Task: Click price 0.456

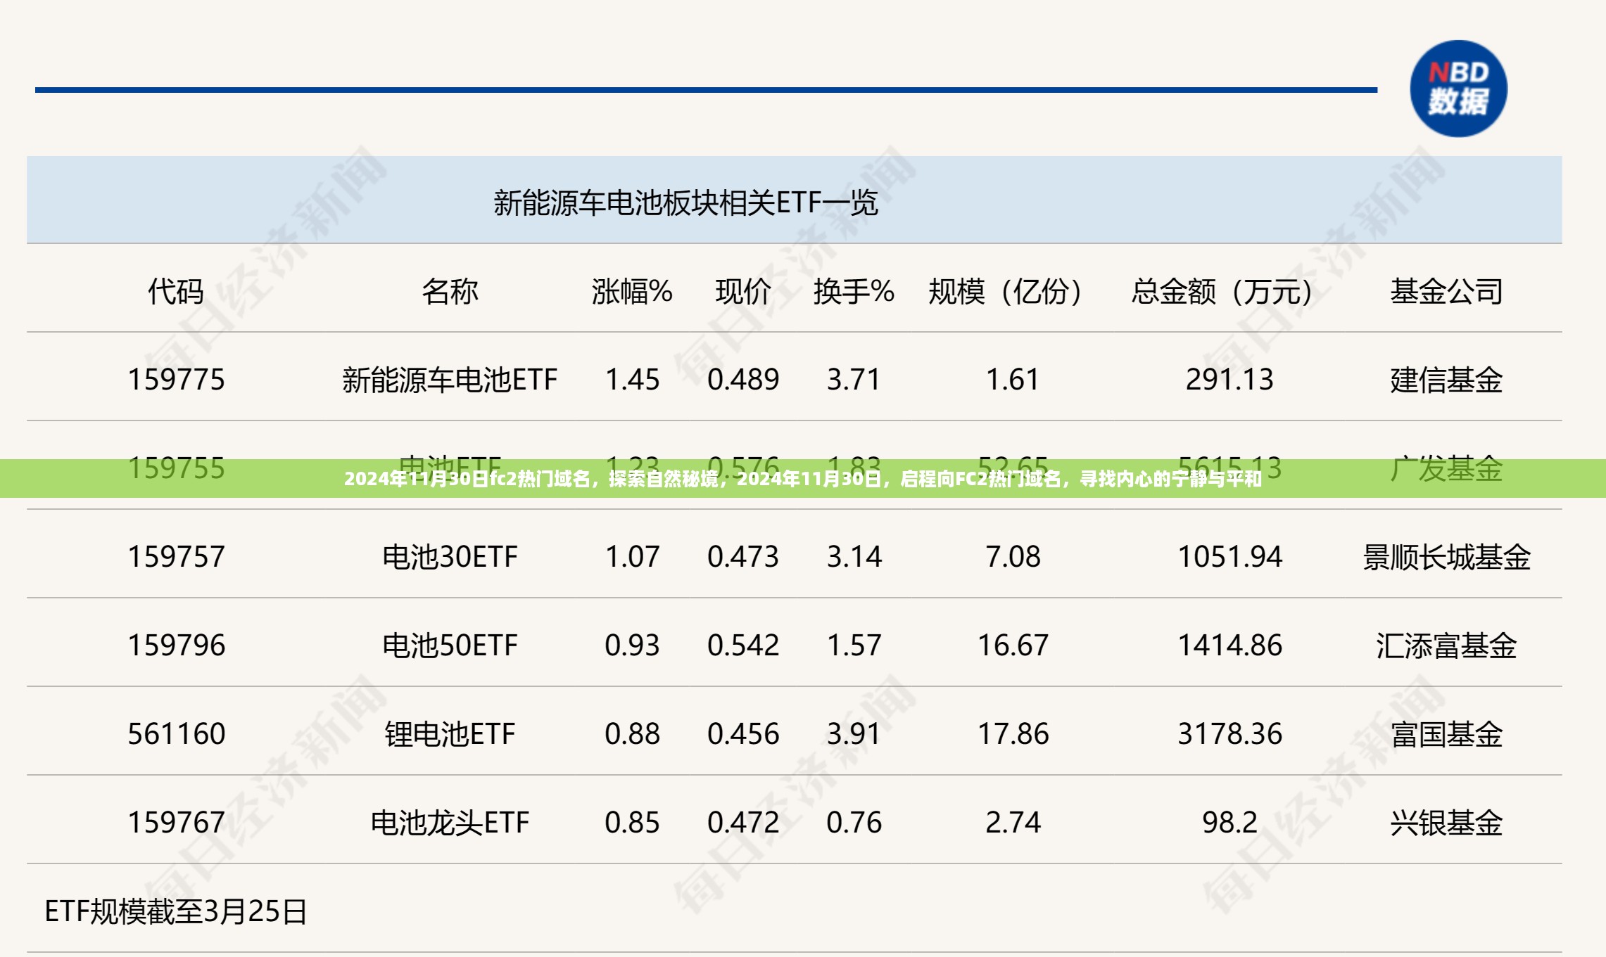Action: [x=743, y=734]
